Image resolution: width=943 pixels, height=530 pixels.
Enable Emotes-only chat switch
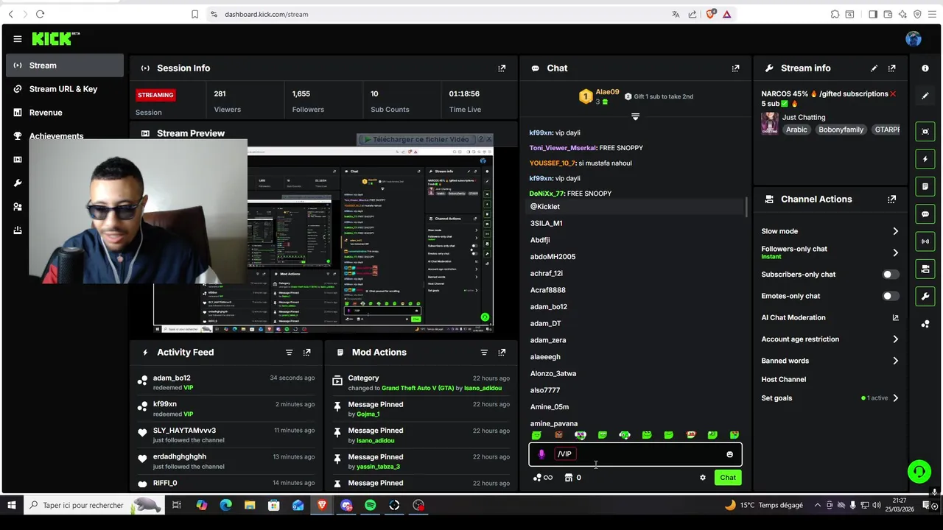(891, 296)
